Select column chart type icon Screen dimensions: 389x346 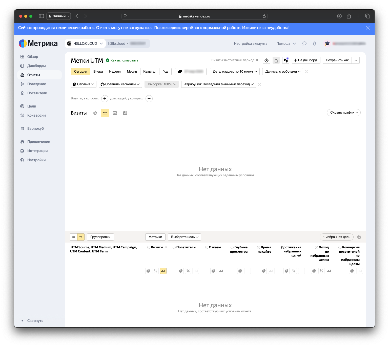(125, 113)
